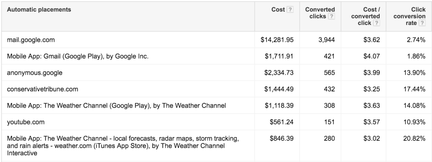
Task: Click the $1,711.91 cost value
Action: [x=279, y=57]
